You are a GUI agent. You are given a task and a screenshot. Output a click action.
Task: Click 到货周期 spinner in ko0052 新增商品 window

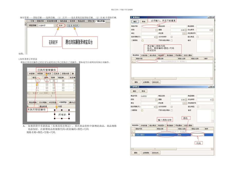click(x=157, y=107)
